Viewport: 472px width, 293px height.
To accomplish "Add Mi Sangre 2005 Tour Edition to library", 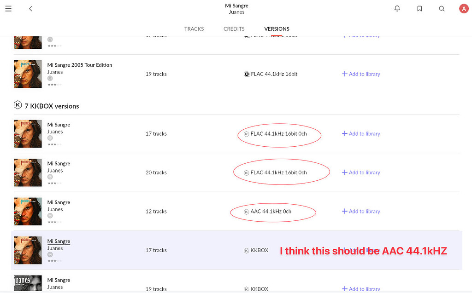I will coord(361,74).
